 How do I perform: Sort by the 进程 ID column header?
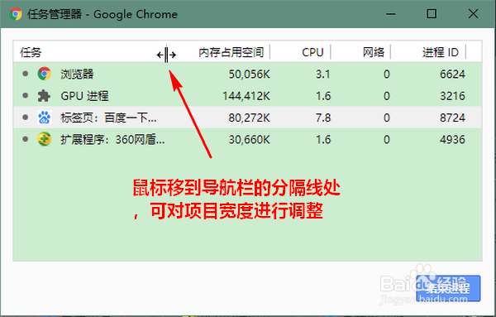(441, 52)
